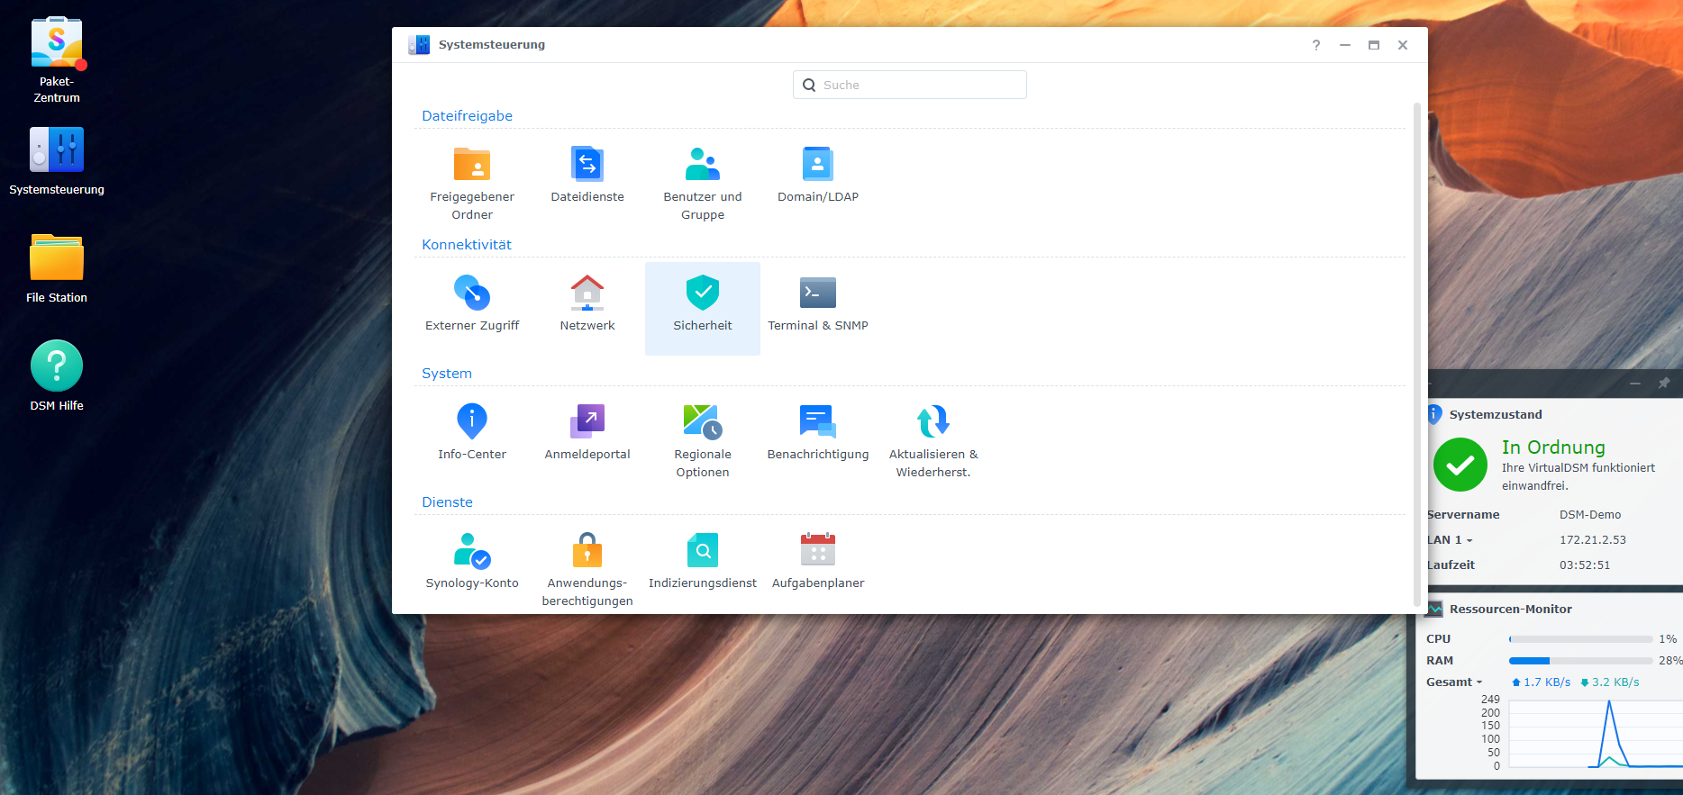This screenshot has width=1683, height=795.
Task: Open DSM Hilfe desktop icon
Action: [57, 376]
